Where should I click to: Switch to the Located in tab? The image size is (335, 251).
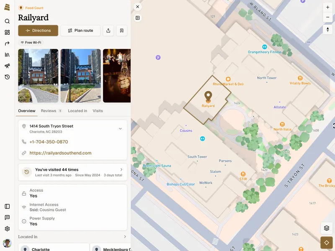tap(77, 111)
